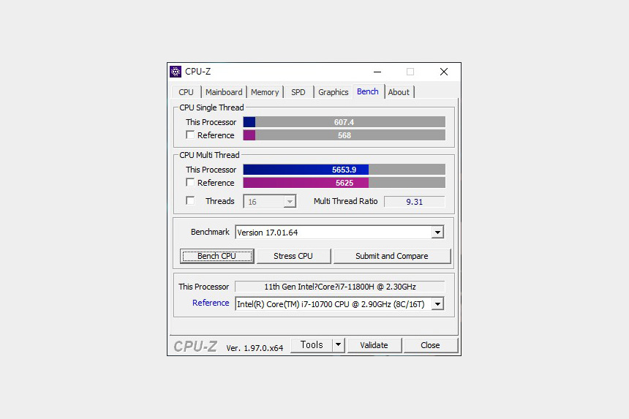Click Submit and Compare
629x419 pixels.
coord(392,256)
